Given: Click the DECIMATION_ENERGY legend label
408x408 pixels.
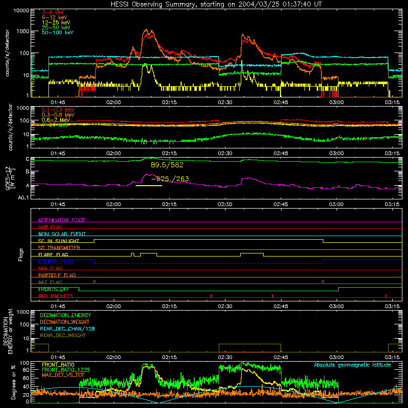Looking at the screenshot, I should pos(65,315).
